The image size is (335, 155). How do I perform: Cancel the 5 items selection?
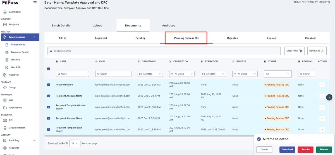[x=264, y=149]
